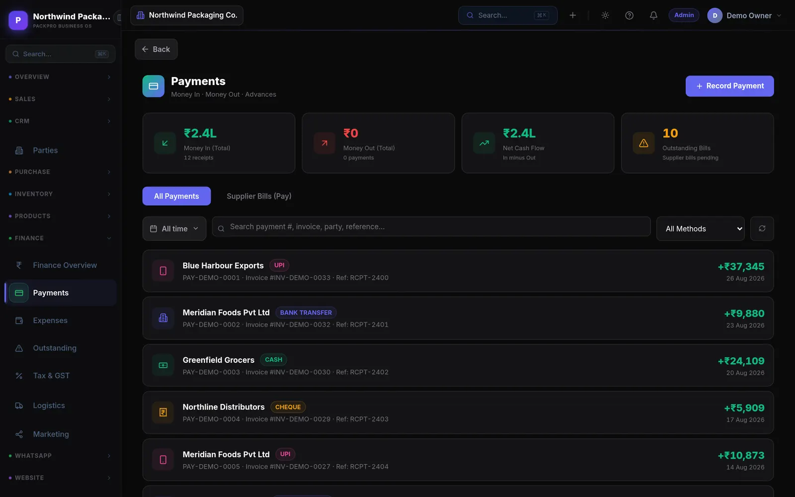Click the Admin role badge
Viewport: 795px width, 497px height.
pyautogui.click(x=684, y=15)
